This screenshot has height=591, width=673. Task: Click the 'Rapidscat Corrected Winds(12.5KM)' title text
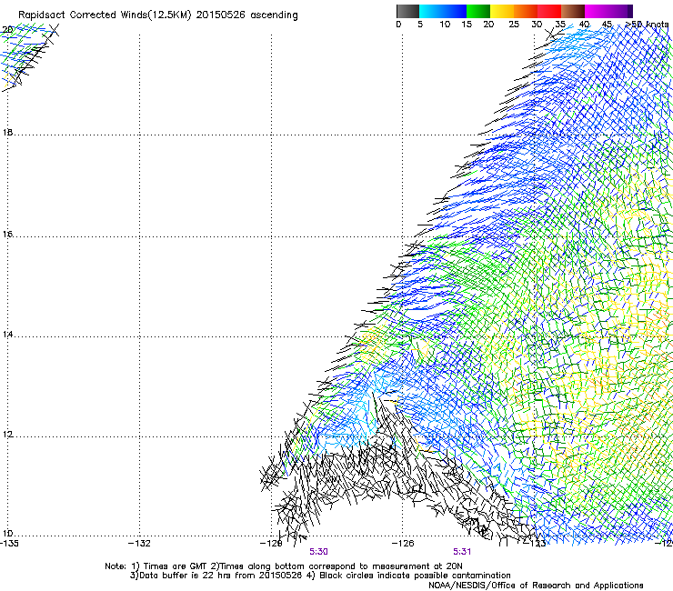point(105,15)
